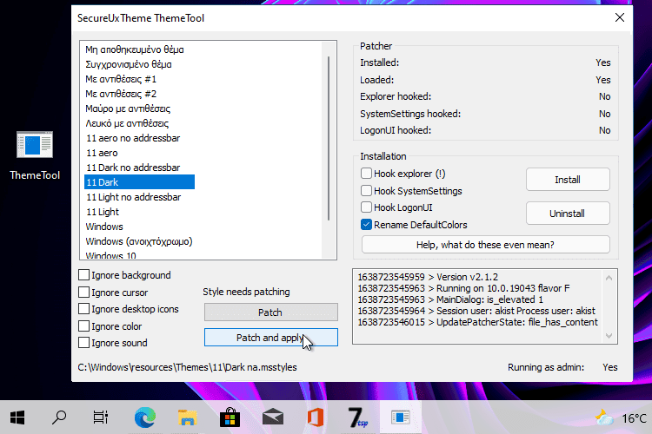Viewport: 652px width, 434px height.
Task: Click the 'Style needs patching' status text
Action: [x=246, y=292]
